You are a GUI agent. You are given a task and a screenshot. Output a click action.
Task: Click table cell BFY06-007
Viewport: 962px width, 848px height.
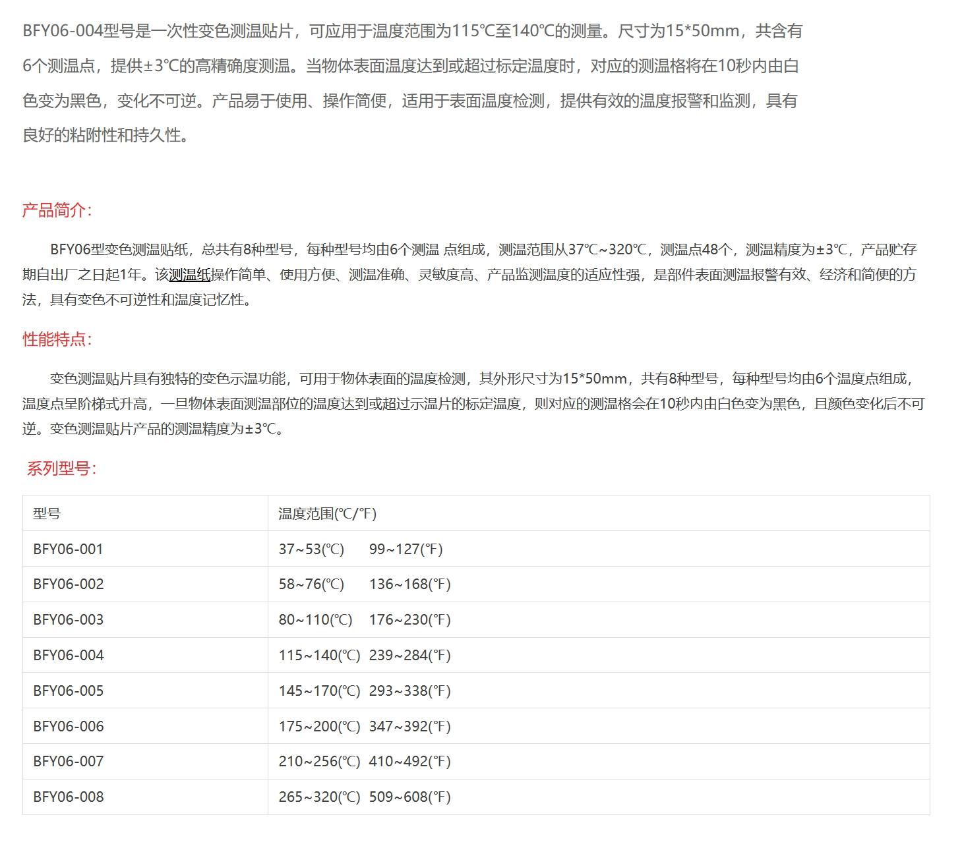coord(145,762)
